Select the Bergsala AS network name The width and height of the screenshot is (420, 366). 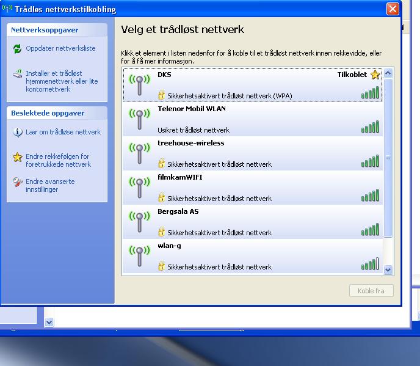(x=178, y=211)
